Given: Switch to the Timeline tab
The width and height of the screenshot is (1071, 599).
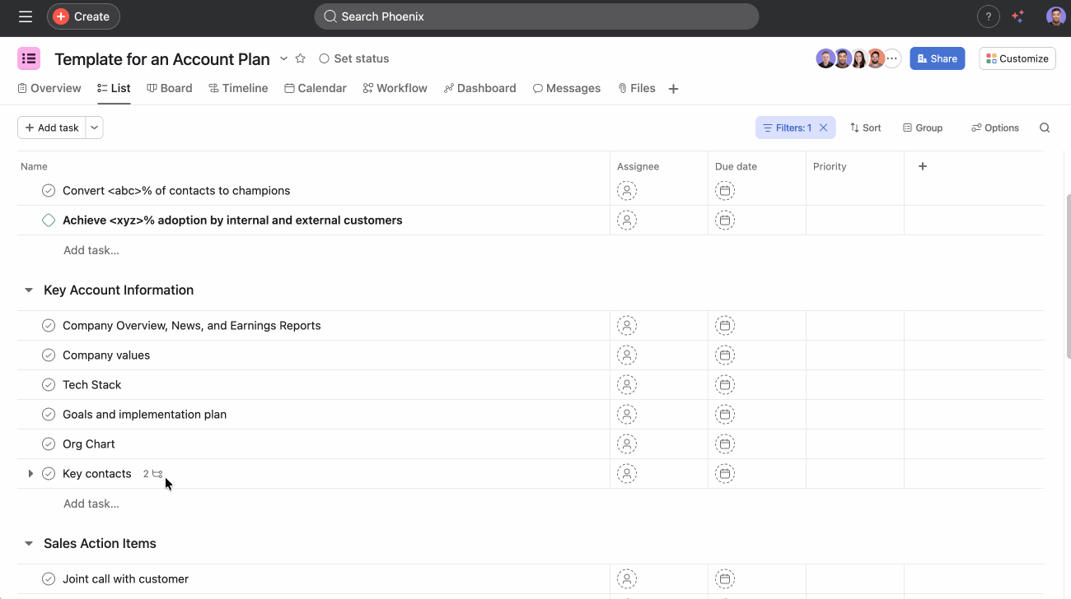Looking at the screenshot, I should tap(238, 88).
